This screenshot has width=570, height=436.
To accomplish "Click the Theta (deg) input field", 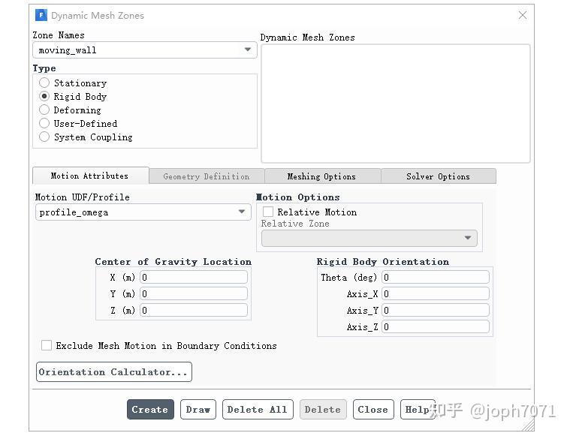I will [436, 277].
